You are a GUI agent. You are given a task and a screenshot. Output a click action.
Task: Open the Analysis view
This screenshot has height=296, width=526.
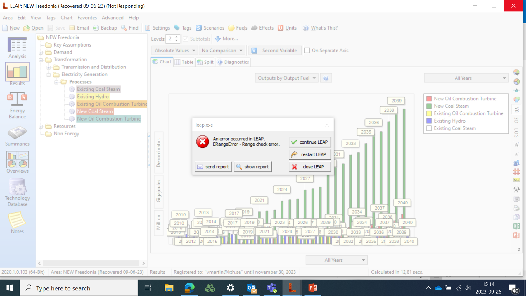(17, 48)
